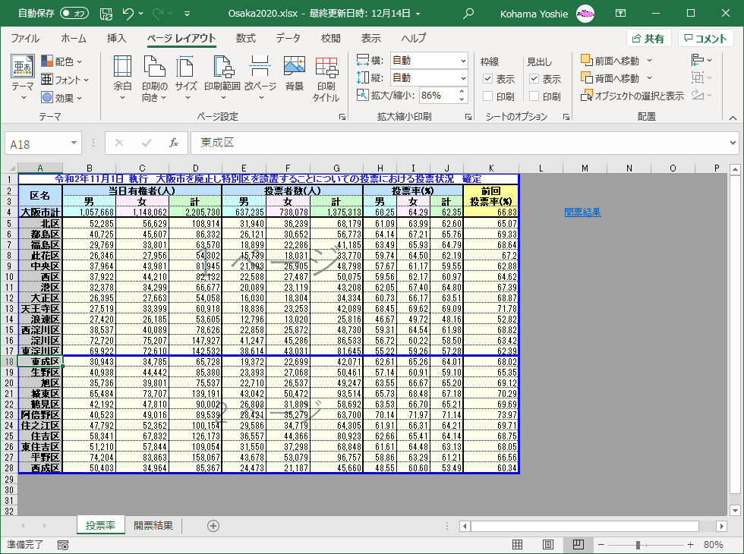The image size is (744, 554).
Task: Toggle 自動保存 (AutoSave) switch
Action: click(x=74, y=13)
